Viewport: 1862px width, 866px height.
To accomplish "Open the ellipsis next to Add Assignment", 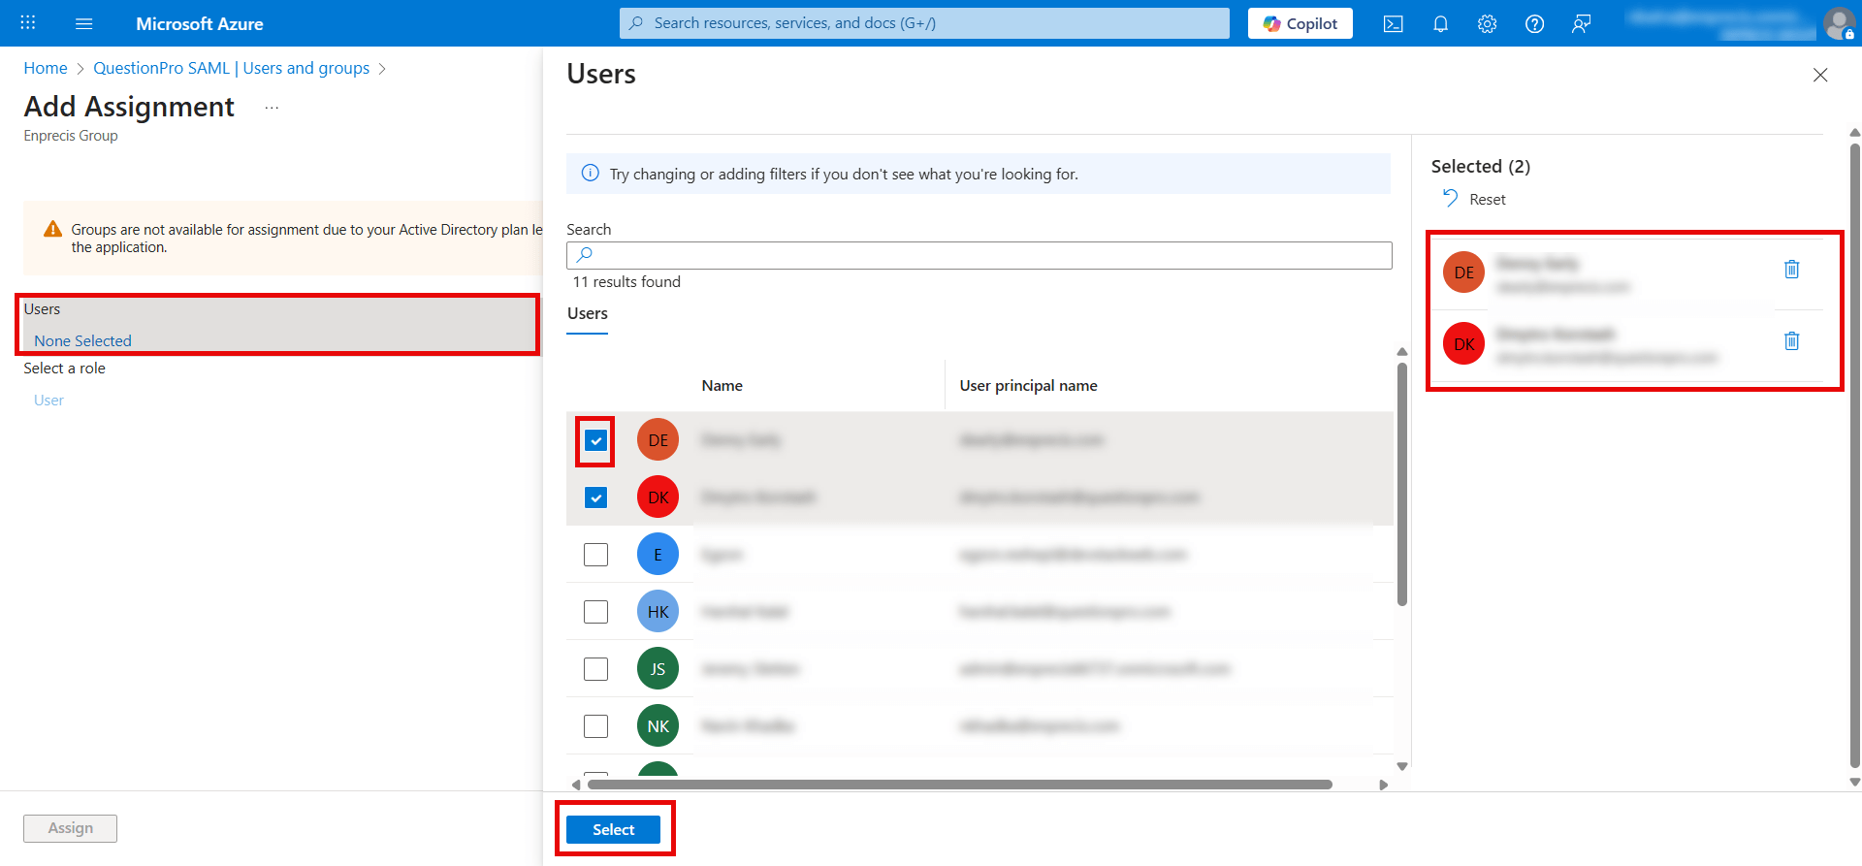I will click(x=272, y=108).
